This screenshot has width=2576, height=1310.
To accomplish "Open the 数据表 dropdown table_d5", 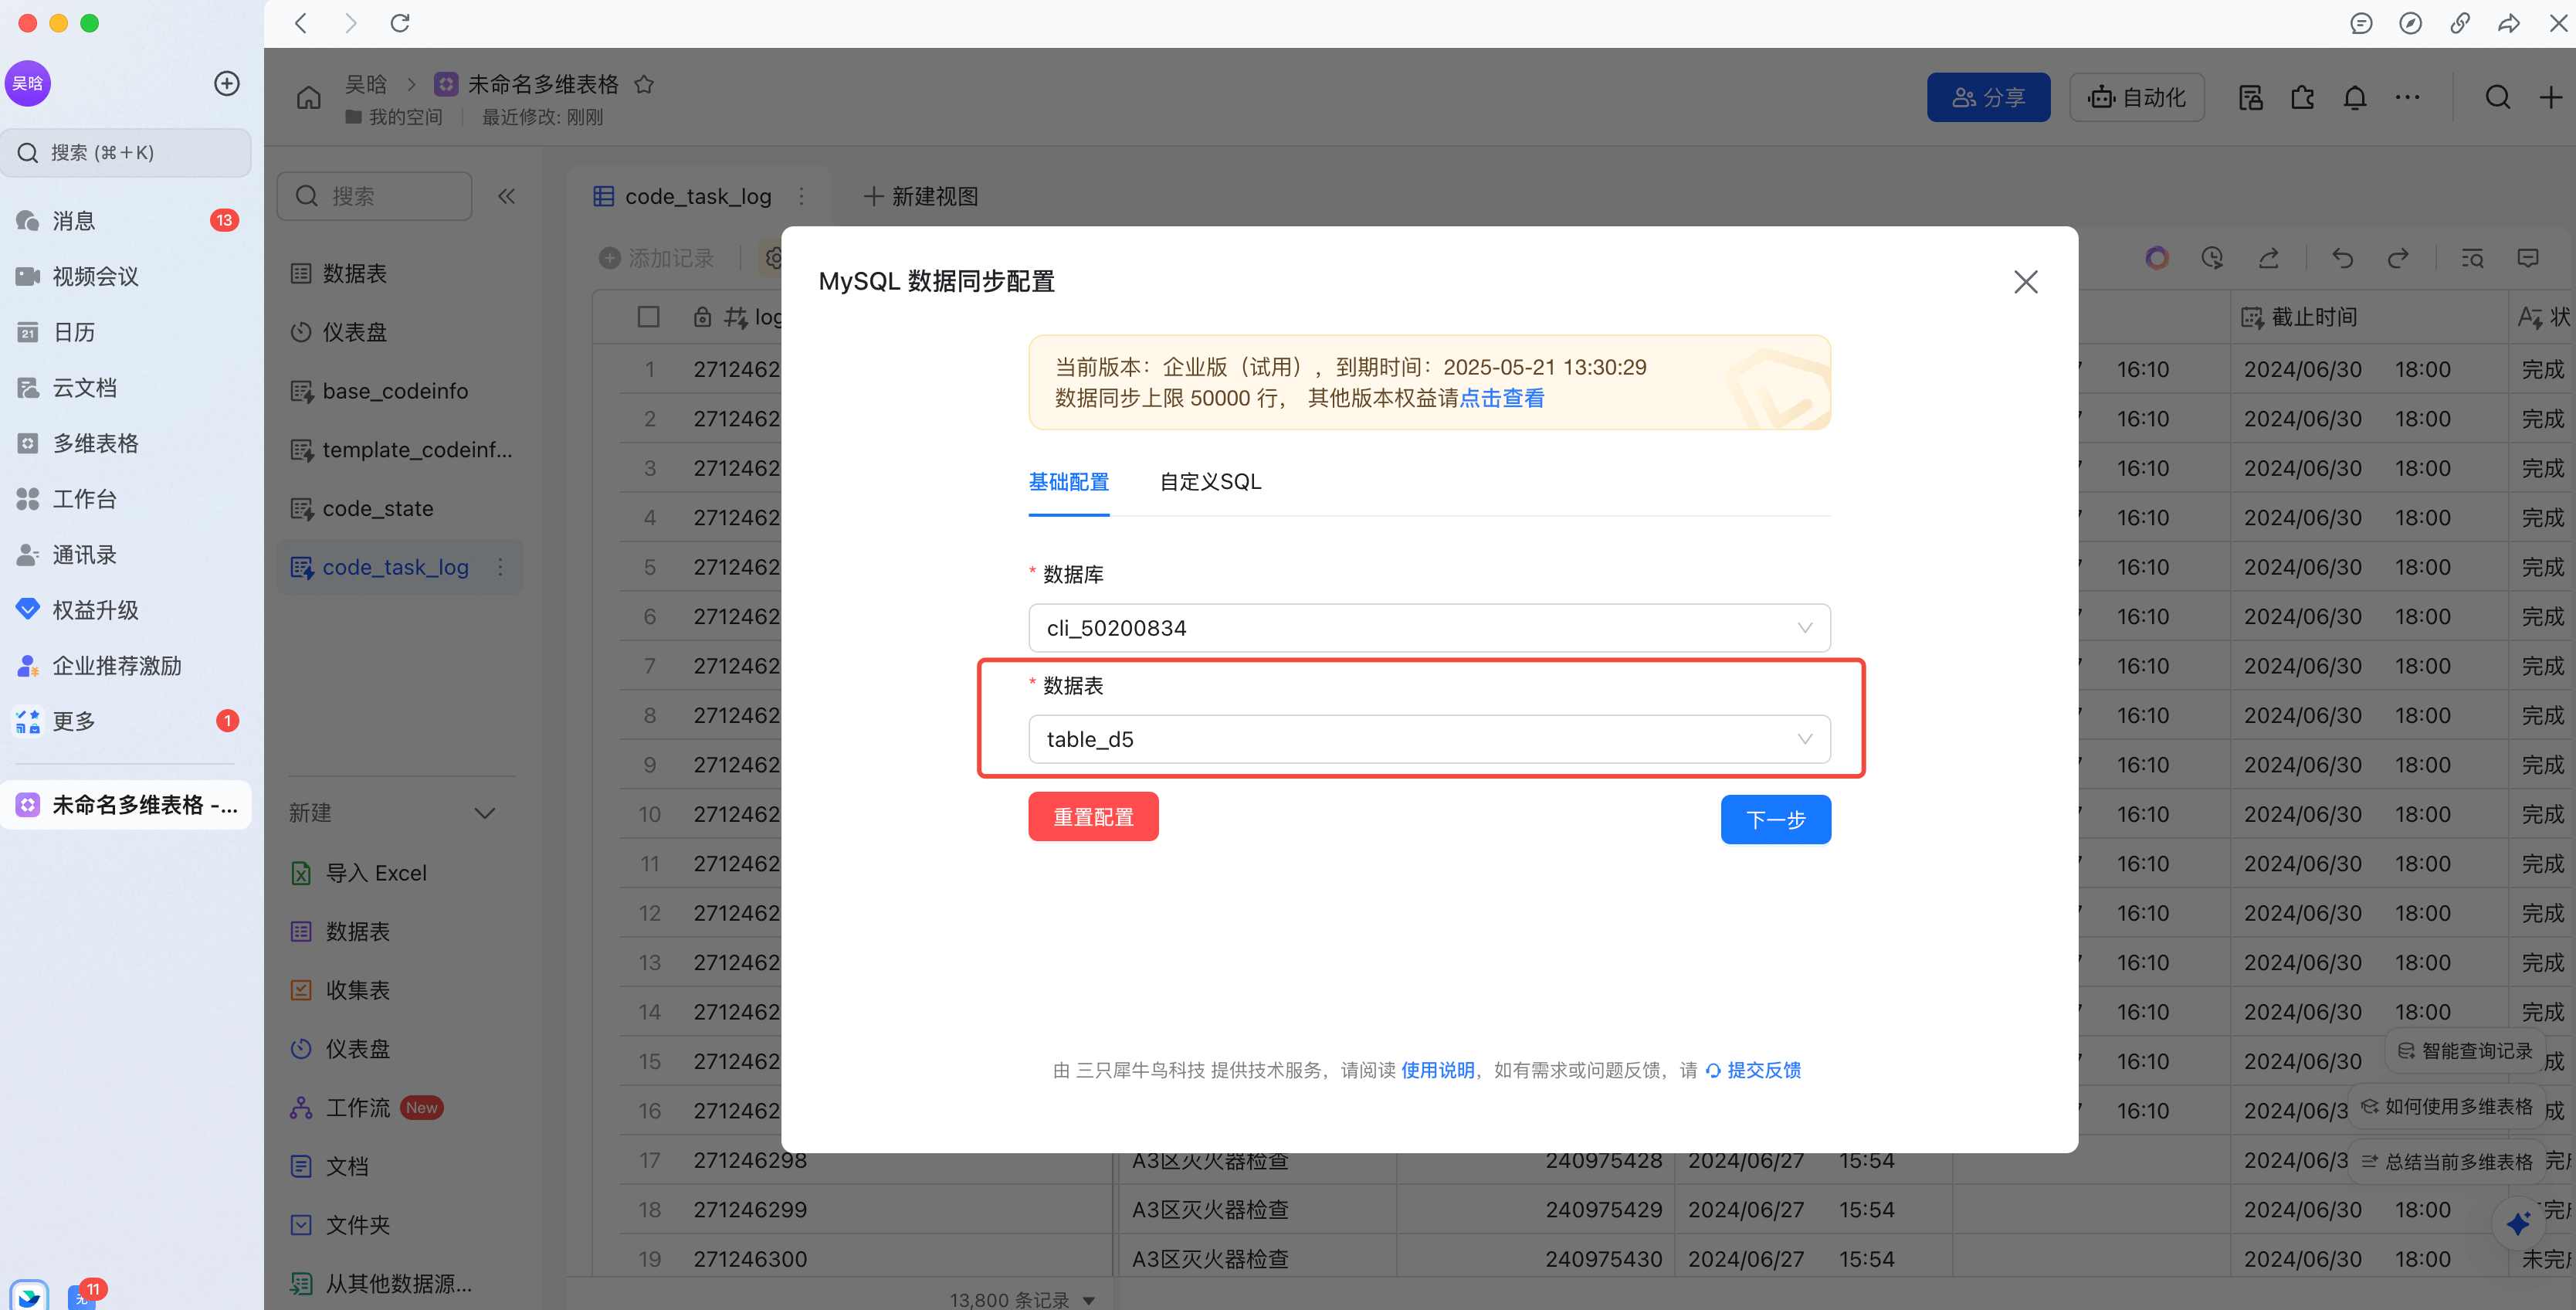I will 1429,739.
